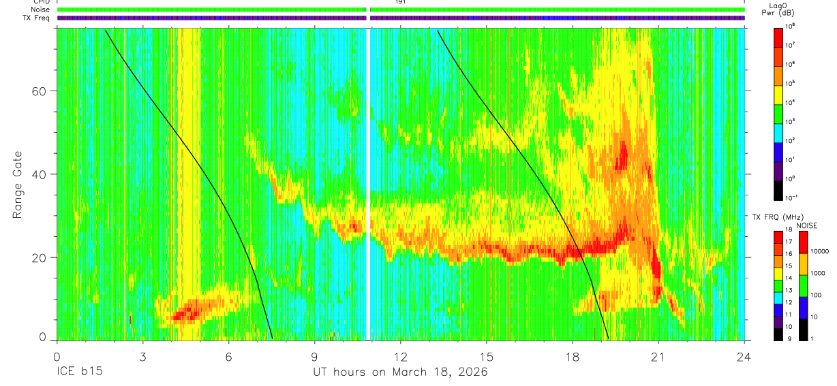Click the '100' label on NOISE scale
Image resolution: width=837 pixels, height=386 pixels.
pos(817,295)
